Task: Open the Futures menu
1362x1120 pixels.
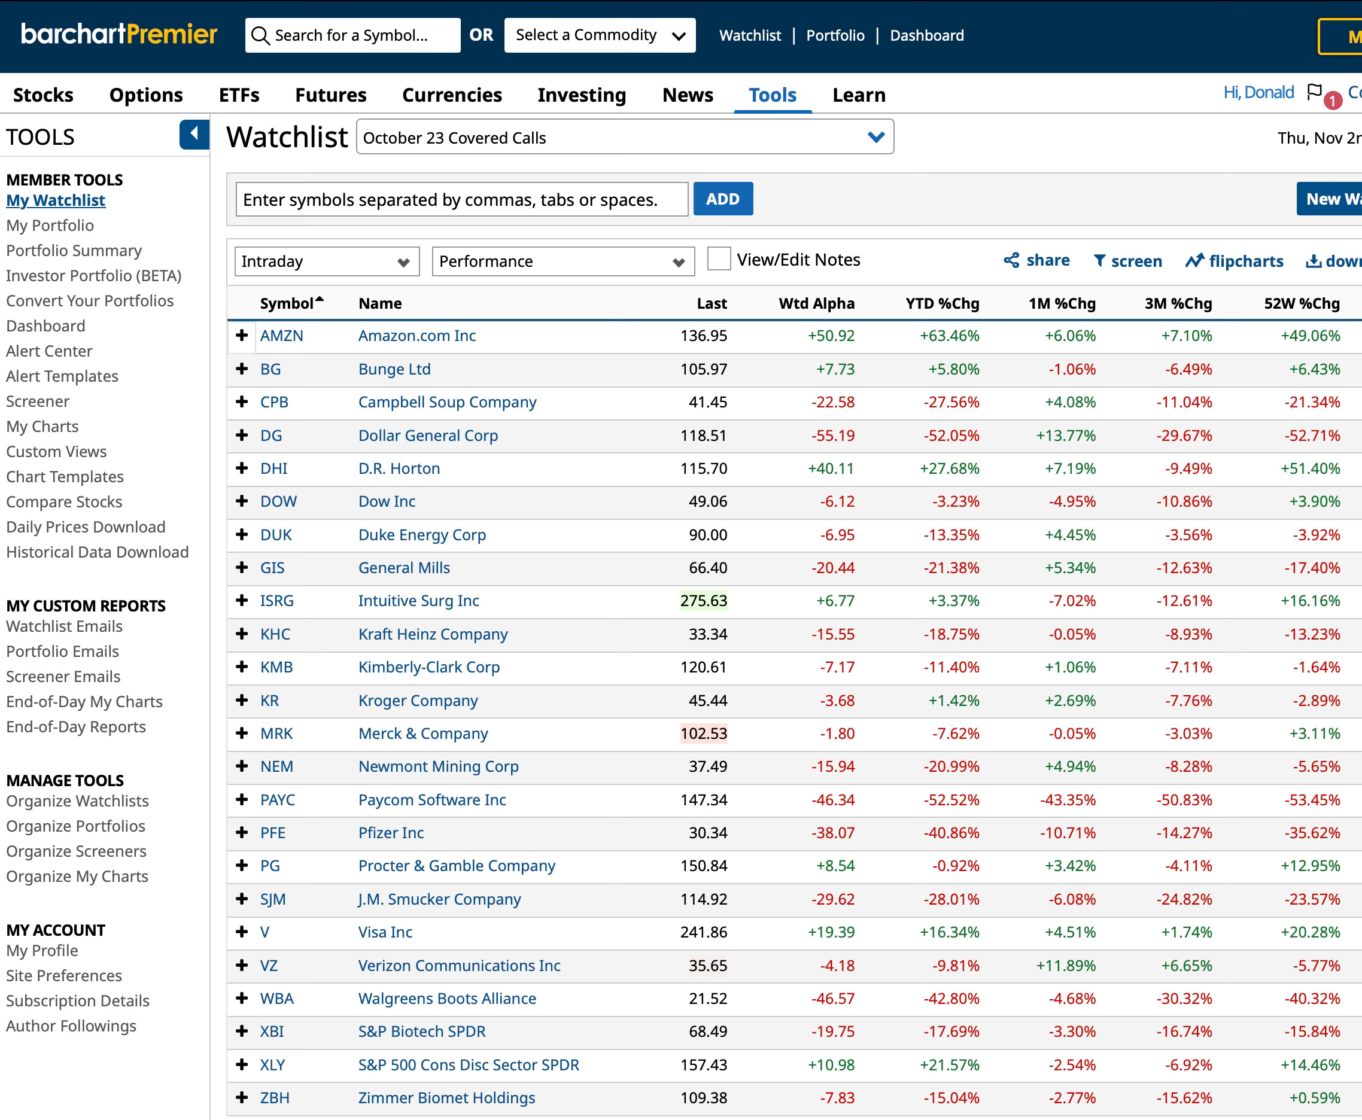Action: point(331,95)
